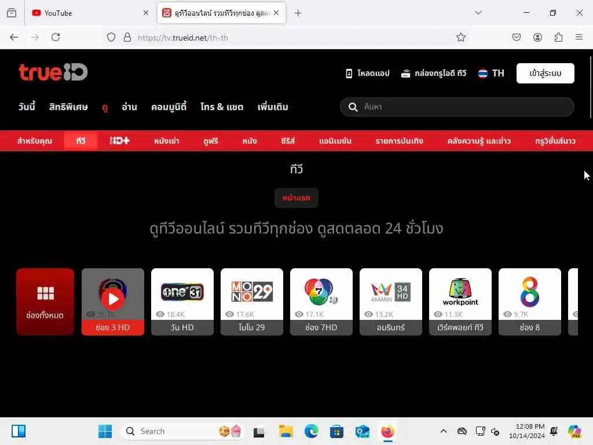593x445 pixels.
Task: Open the Windows Start menu
Action: 105,431
